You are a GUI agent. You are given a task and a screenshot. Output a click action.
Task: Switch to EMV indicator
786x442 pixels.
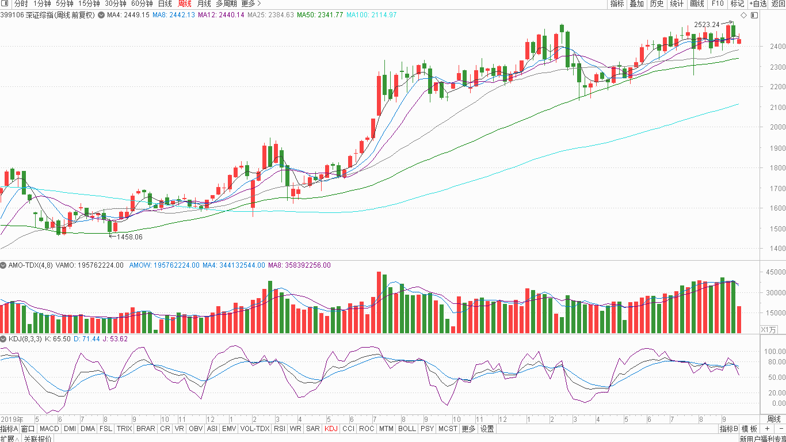(229, 429)
